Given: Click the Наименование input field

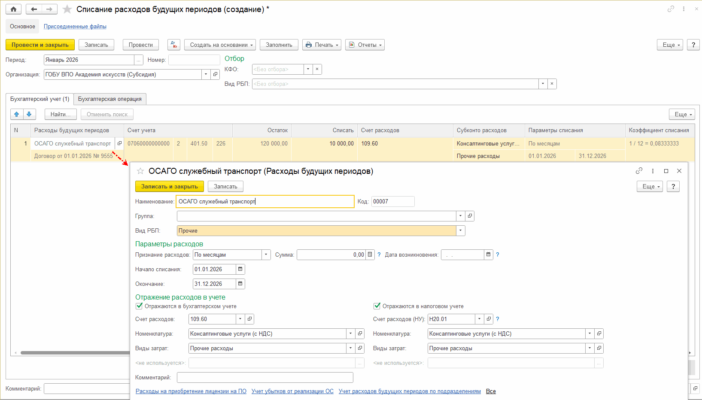Looking at the screenshot, I should (265, 201).
